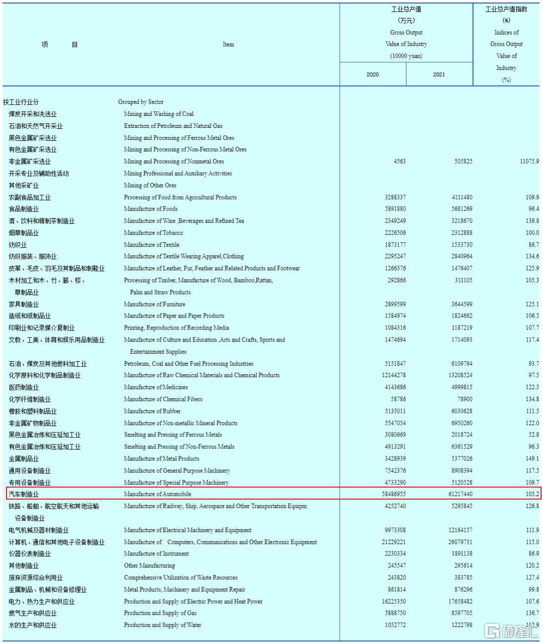Select the 'Item' column header

point(228,45)
